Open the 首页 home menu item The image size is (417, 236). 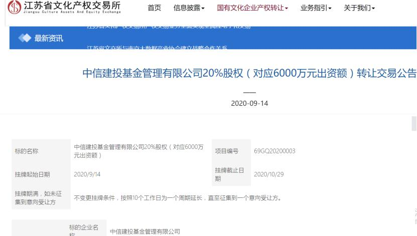pos(154,8)
